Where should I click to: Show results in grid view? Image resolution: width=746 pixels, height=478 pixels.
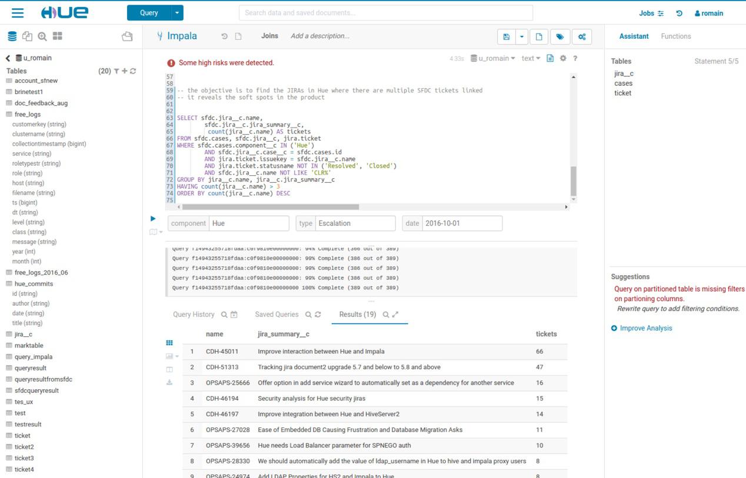pyautogui.click(x=169, y=343)
